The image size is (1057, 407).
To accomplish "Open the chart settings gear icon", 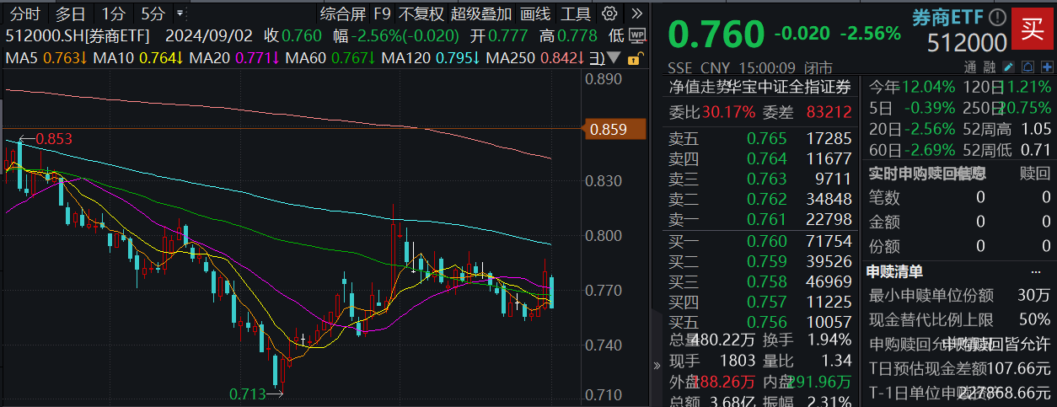I will pos(609,13).
